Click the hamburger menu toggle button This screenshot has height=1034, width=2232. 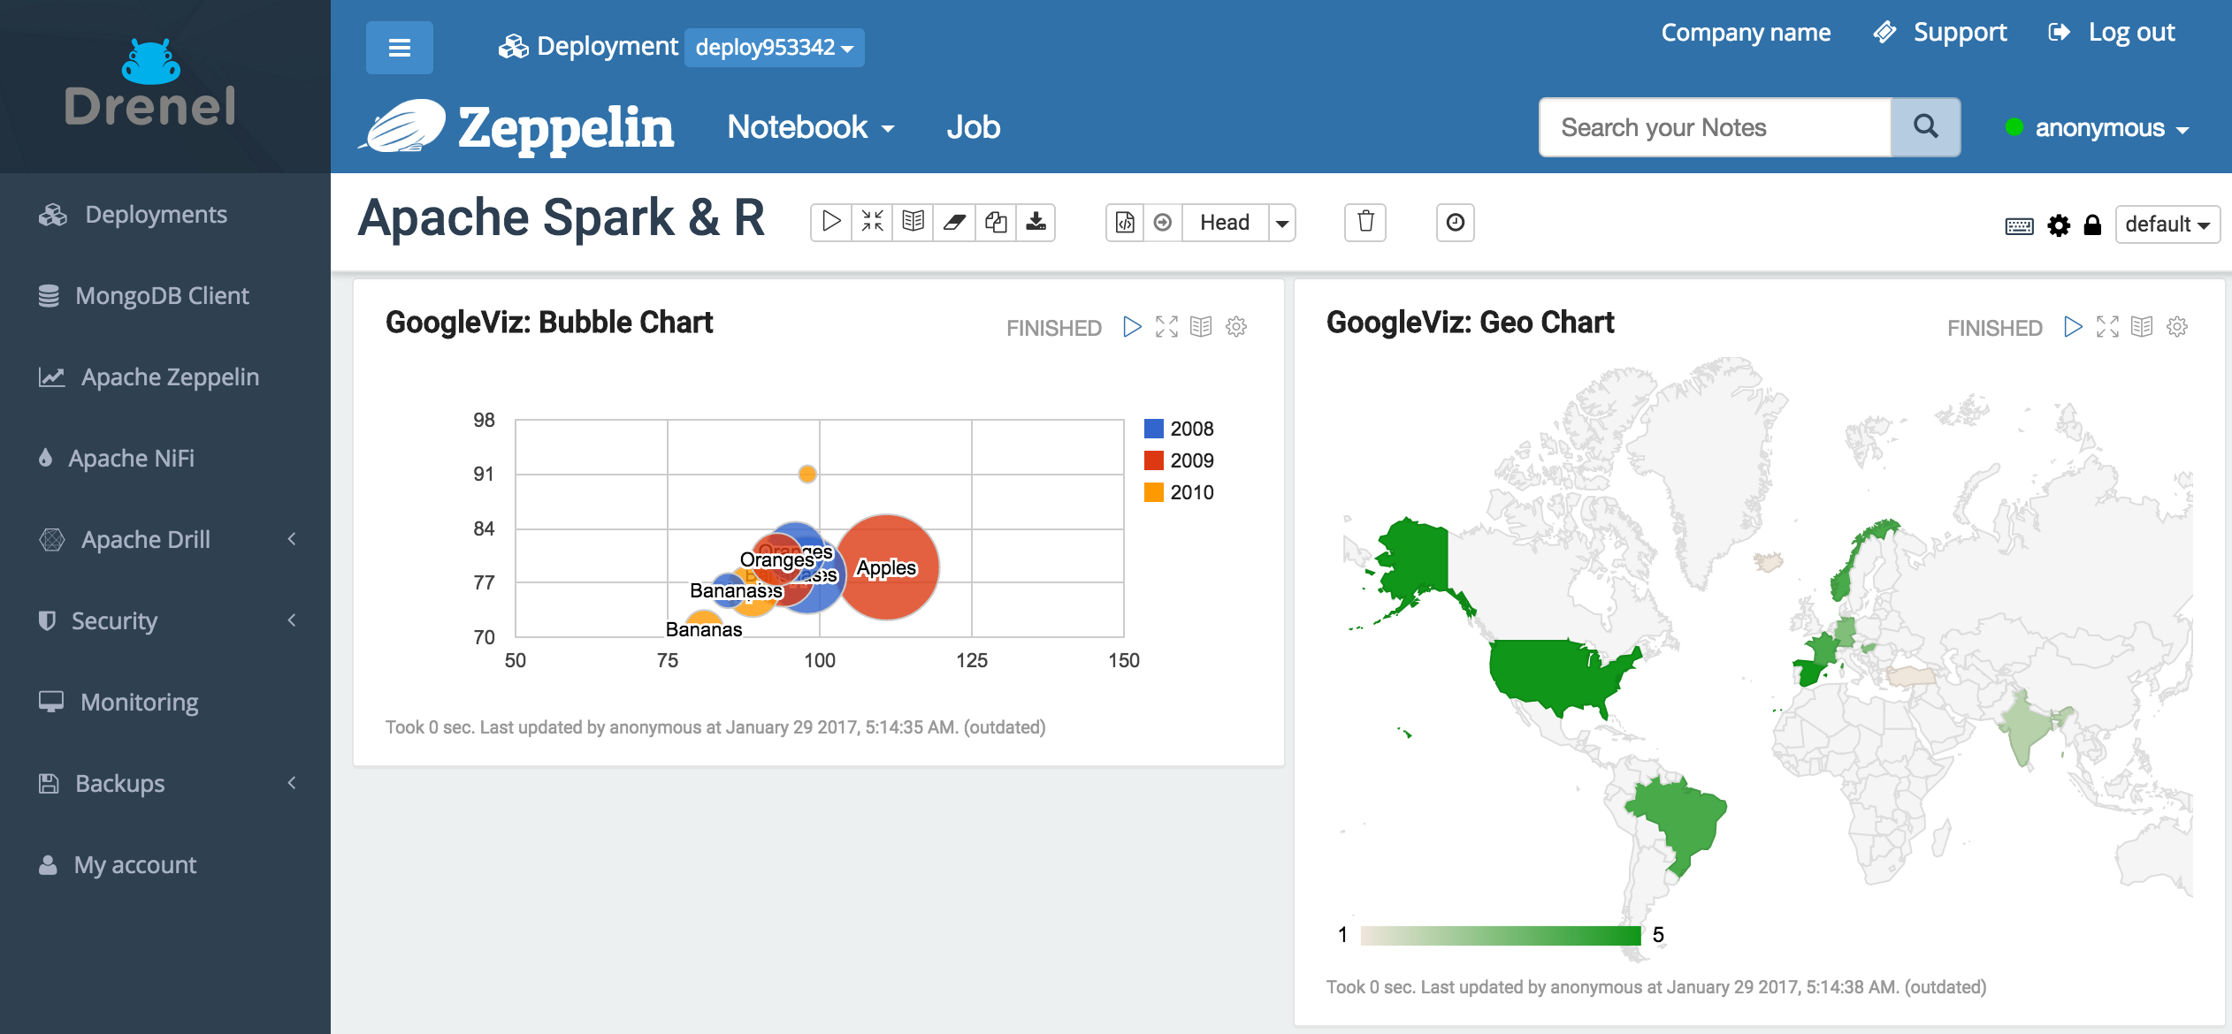(399, 48)
